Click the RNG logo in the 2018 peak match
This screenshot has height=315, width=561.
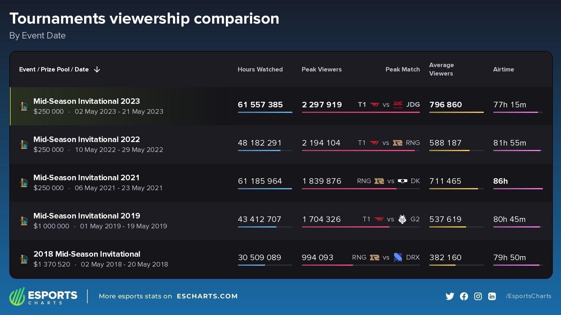click(x=374, y=257)
